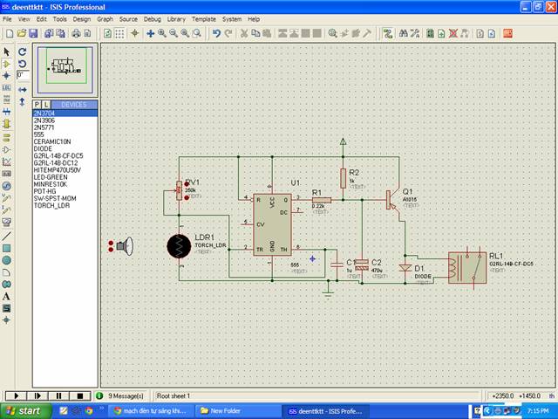Click the Zoom In magnifier icon
Image resolution: width=558 pixels, height=419 pixels.
tap(162, 33)
